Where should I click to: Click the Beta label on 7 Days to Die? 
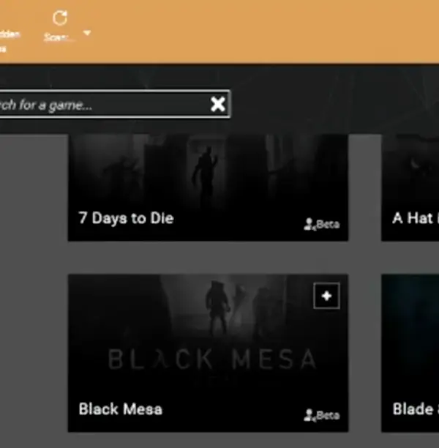[329, 224]
